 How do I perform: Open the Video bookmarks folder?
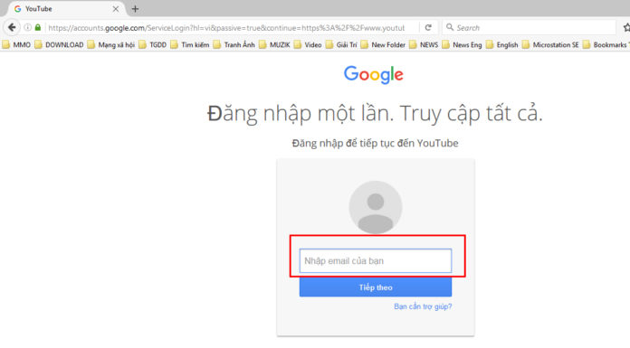(308, 44)
